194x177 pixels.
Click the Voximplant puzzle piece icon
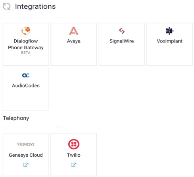pyautogui.click(x=169, y=31)
